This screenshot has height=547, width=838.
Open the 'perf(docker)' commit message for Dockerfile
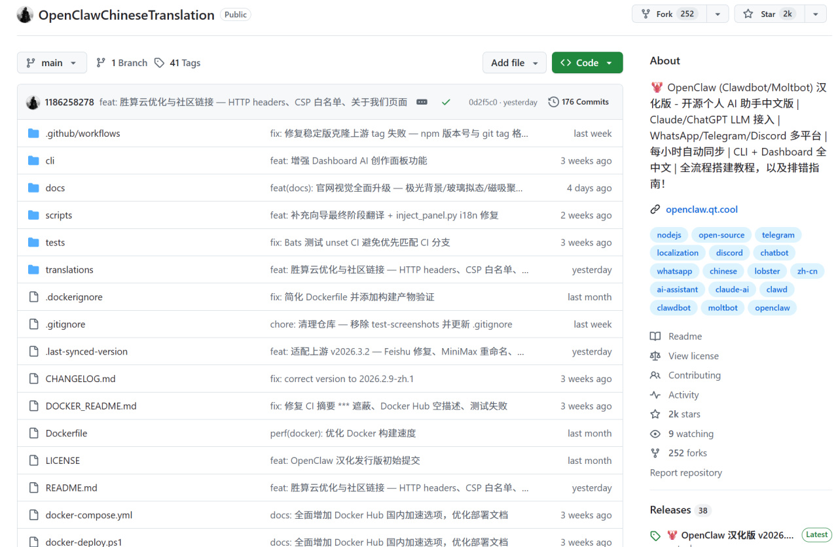tap(343, 433)
